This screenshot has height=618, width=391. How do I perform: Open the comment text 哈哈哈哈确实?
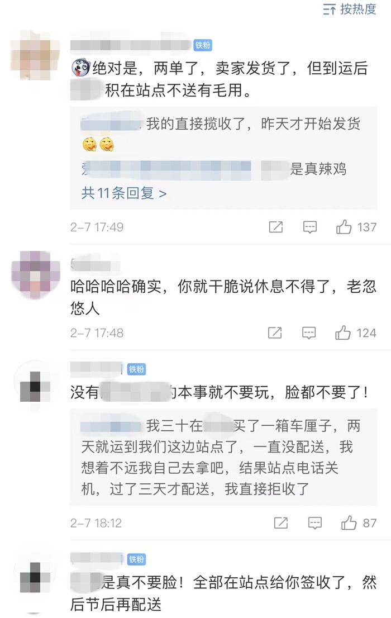click(x=223, y=297)
